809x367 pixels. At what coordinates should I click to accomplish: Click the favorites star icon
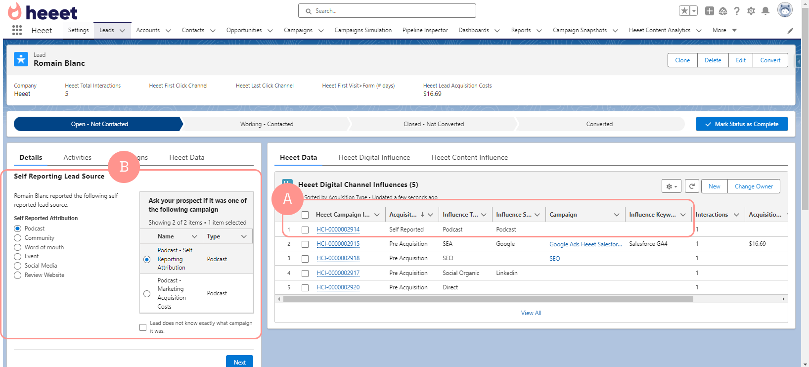684,11
